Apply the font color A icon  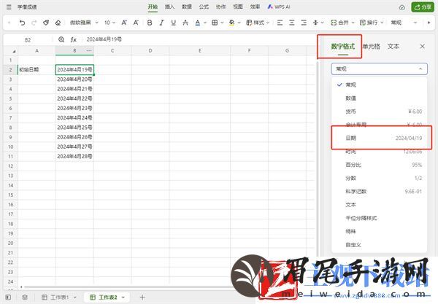[x=198, y=23]
